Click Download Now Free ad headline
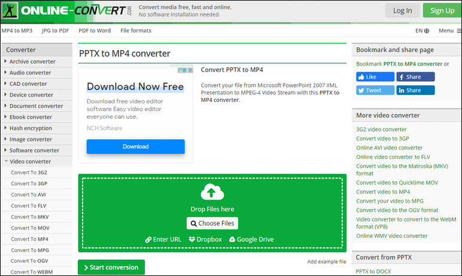Screen dimensions: 462x276 click(x=135, y=87)
